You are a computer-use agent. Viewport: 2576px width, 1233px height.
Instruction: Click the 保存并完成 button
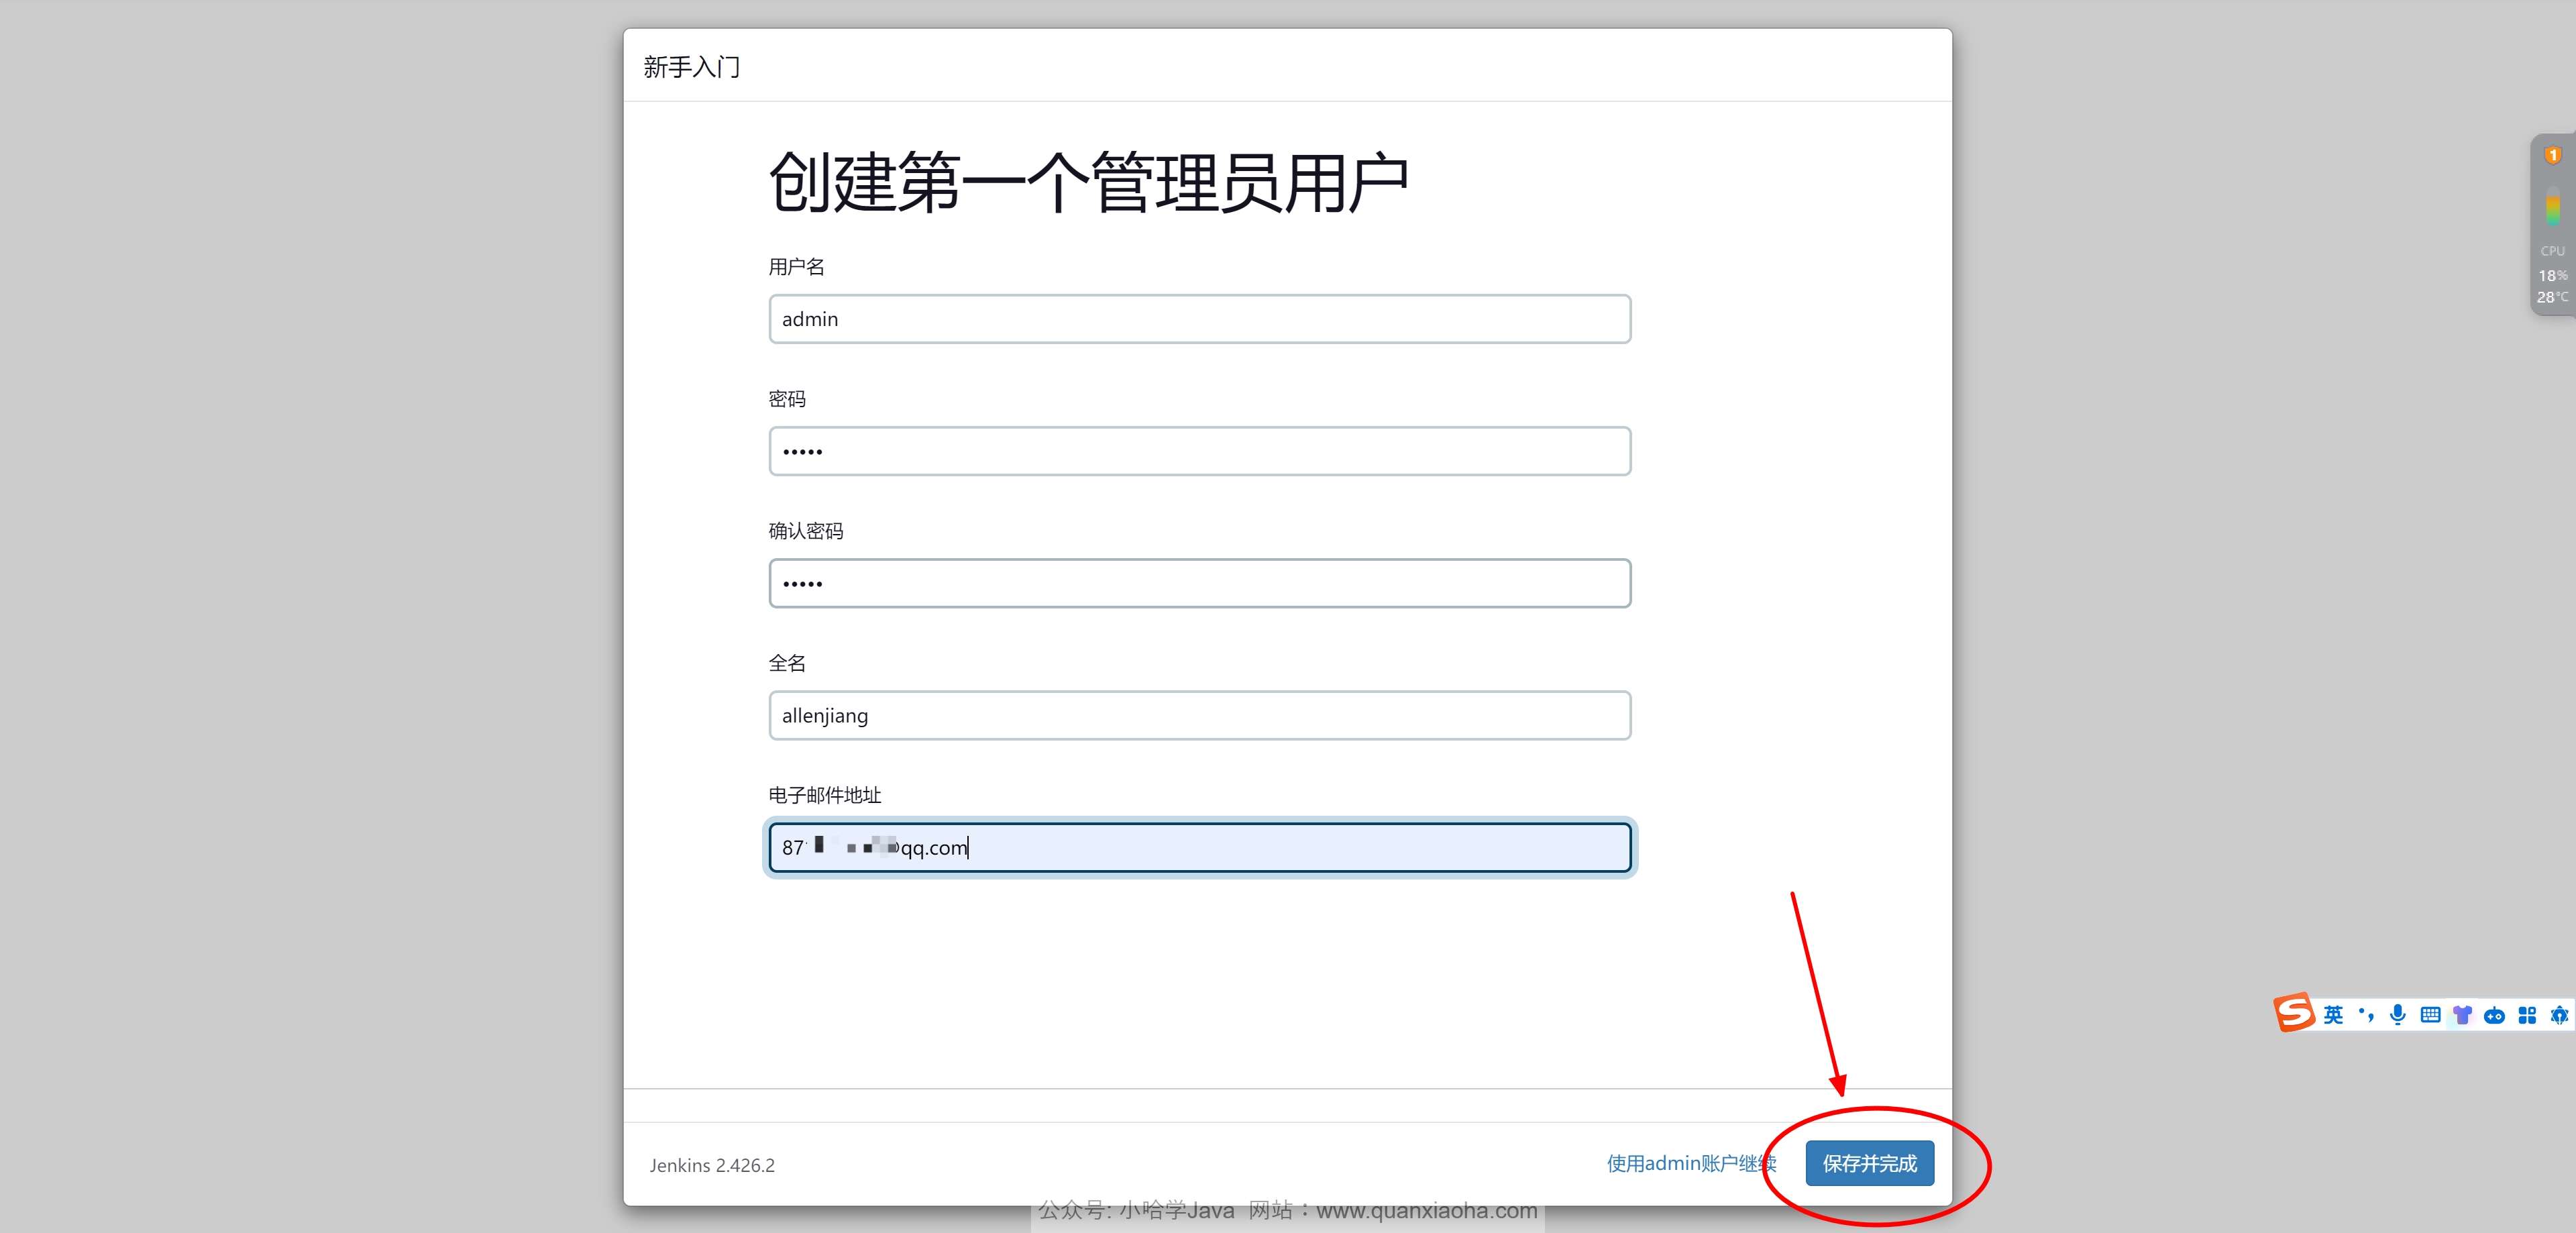(1869, 1163)
